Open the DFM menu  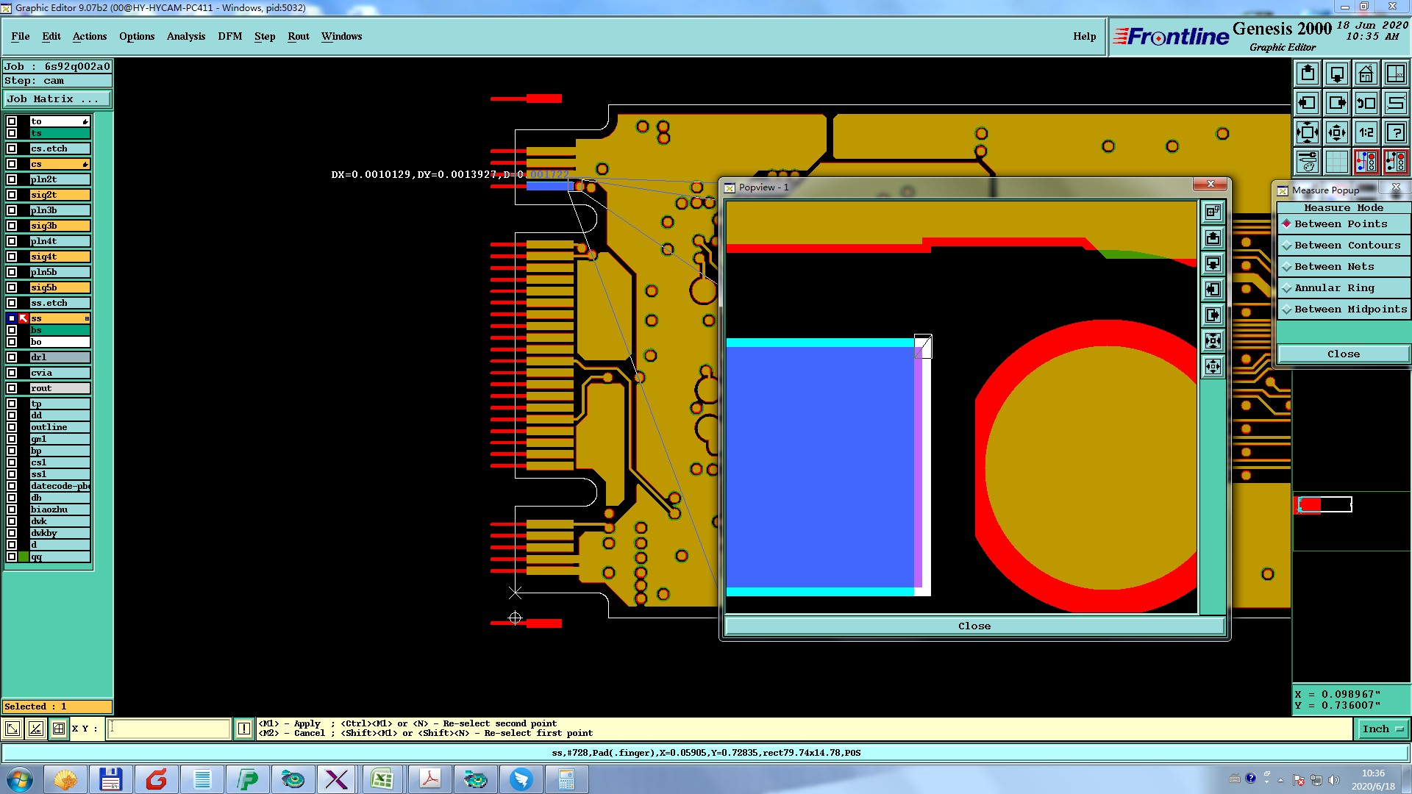[229, 36]
